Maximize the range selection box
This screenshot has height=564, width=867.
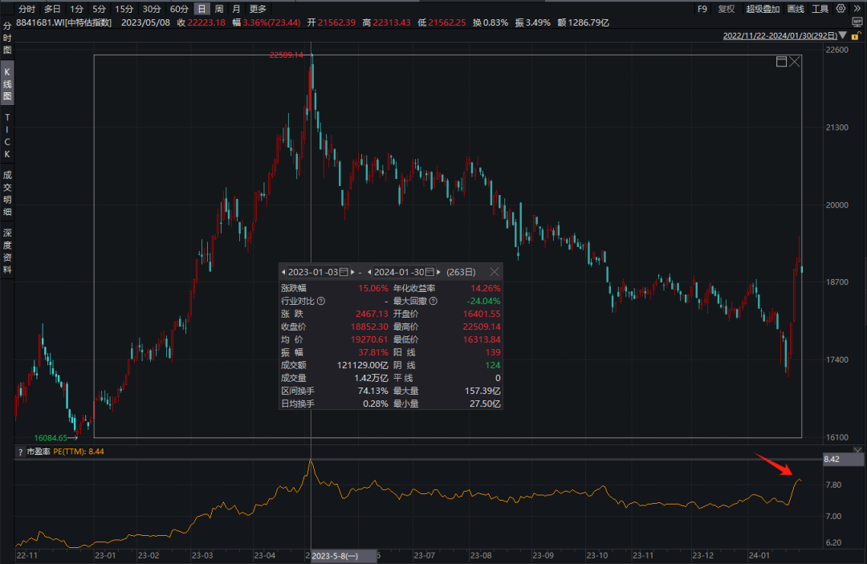click(781, 62)
